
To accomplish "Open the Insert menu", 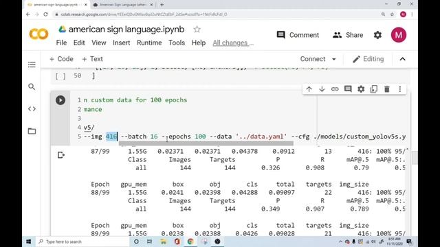I will (121, 43).
